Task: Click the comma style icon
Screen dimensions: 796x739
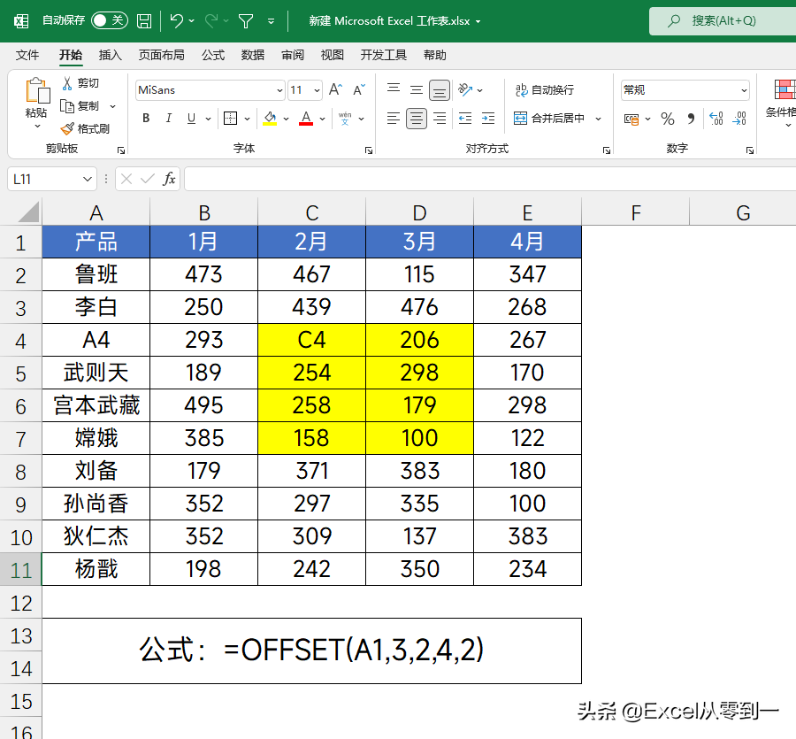Action: pos(691,119)
